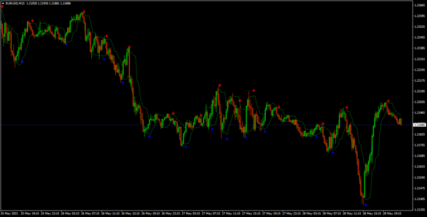Click the 28 May 15:15 time label
Screen dimensions: 427x217
372,213
